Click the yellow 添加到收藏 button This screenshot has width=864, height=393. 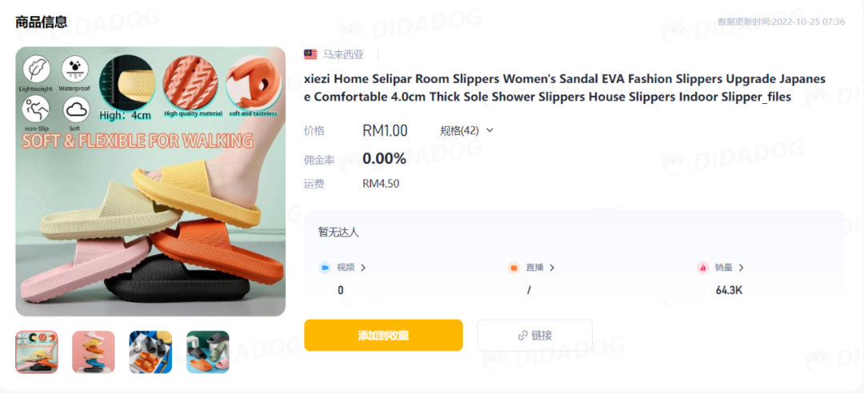click(x=383, y=335)
